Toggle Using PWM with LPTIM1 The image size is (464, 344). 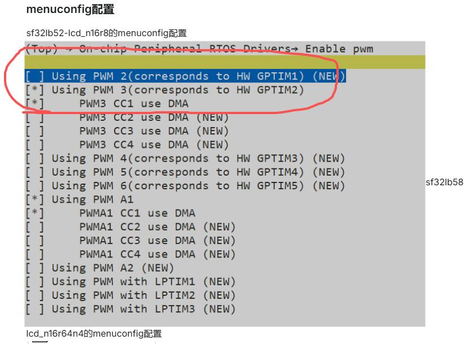[x=34, y=281]
